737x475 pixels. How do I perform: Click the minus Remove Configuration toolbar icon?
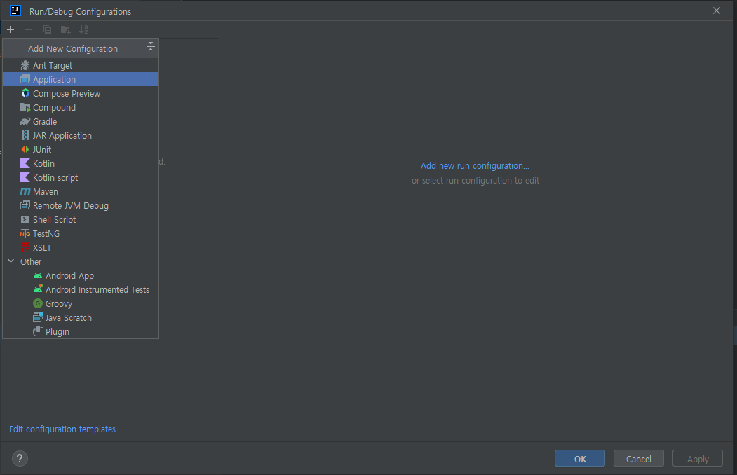point(29,29)
